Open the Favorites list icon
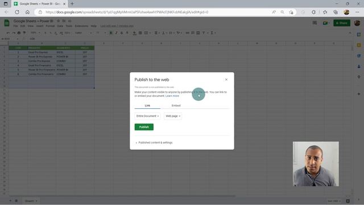Viewport: 364px width, 205px height. tap(325, 12)
